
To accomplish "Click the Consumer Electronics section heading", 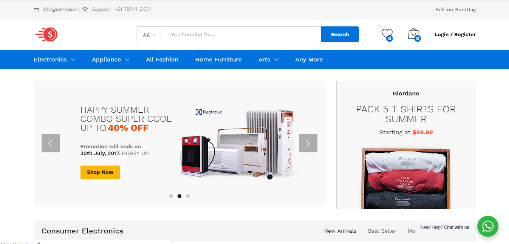I will (82, 231).
